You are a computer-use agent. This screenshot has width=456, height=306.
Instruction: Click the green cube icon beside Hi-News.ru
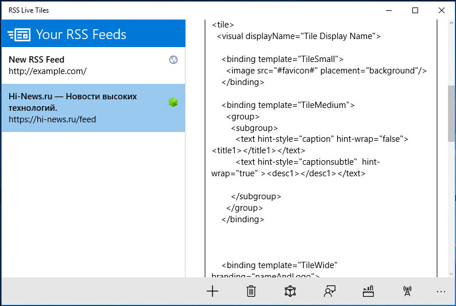pos(173,102)
